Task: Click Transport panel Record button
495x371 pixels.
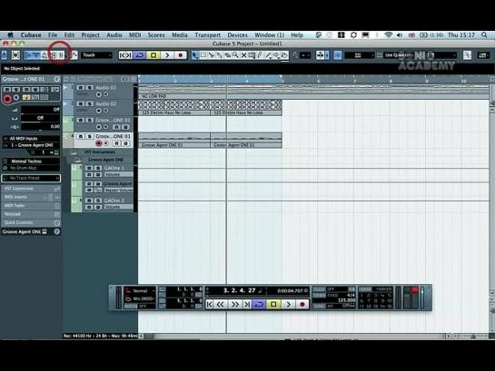Action: coord(302,305)
